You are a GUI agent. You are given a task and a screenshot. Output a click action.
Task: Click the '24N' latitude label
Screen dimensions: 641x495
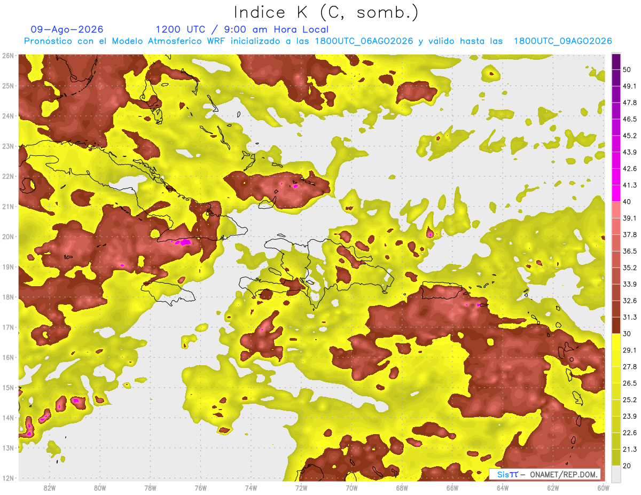coord(8,116)
